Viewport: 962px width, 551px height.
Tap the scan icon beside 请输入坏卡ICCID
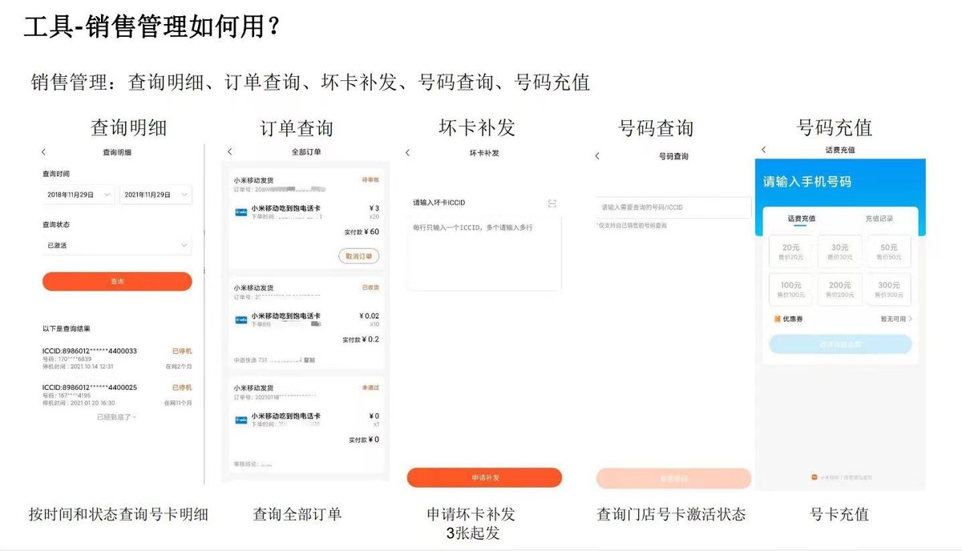click(x=552, y=203)
